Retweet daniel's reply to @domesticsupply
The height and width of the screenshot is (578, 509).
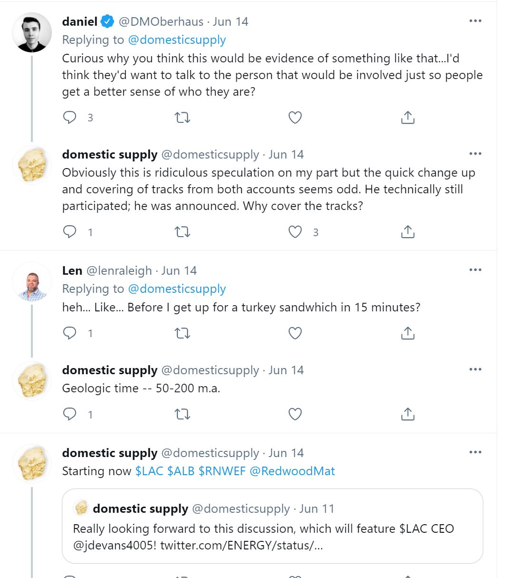point(183,118)
